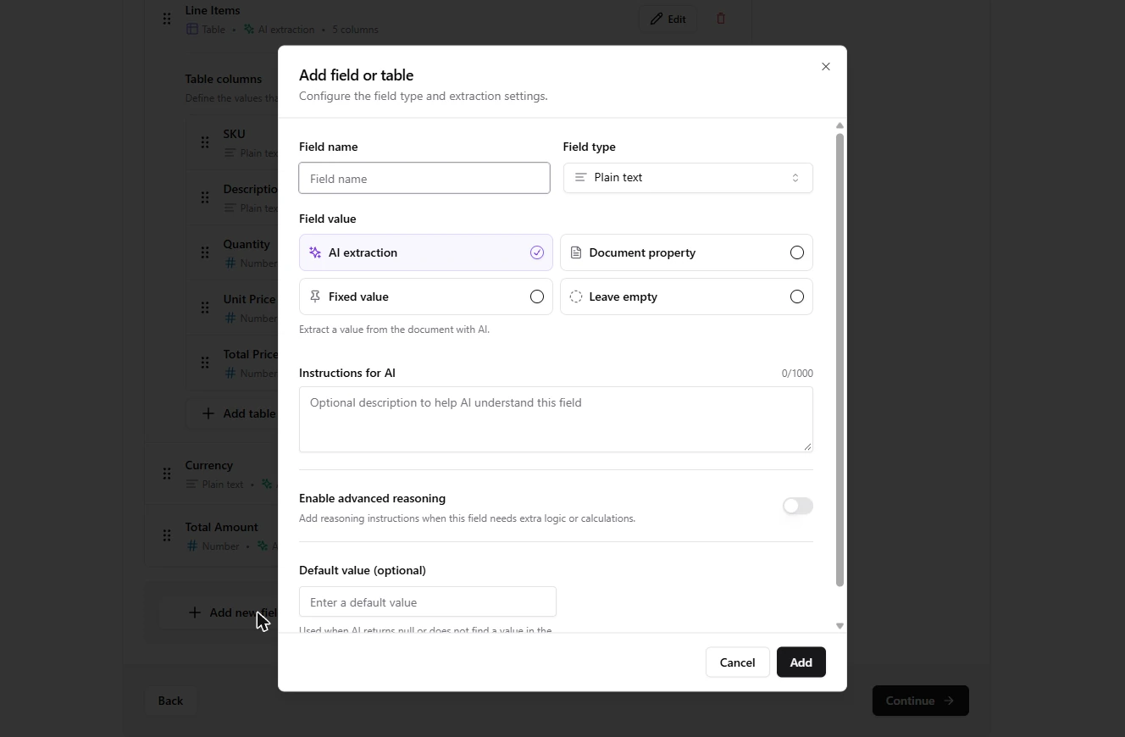Click the dialog scrollbar up arrow
Image resolution: width=1125 pixels, height=737 pixels.
pos(840,125)
